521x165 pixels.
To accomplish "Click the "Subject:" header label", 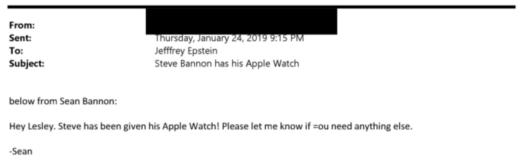I will pyautogui.click(x=27, y=64).
